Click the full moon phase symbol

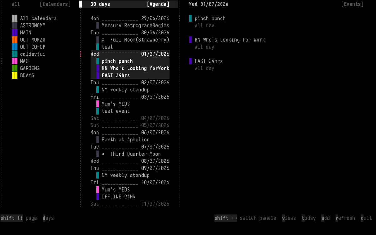[x=103, y=40]
